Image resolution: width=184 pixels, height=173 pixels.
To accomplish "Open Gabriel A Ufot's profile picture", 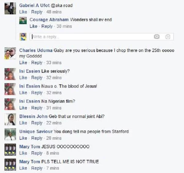I will [x=10, y=9].
